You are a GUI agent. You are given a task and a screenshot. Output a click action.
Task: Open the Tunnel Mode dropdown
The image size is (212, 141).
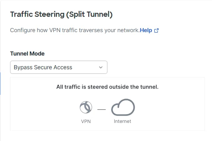pyautogui.click(x=59, y=67)
